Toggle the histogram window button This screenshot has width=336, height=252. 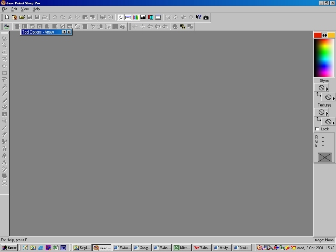coord(143,17)
